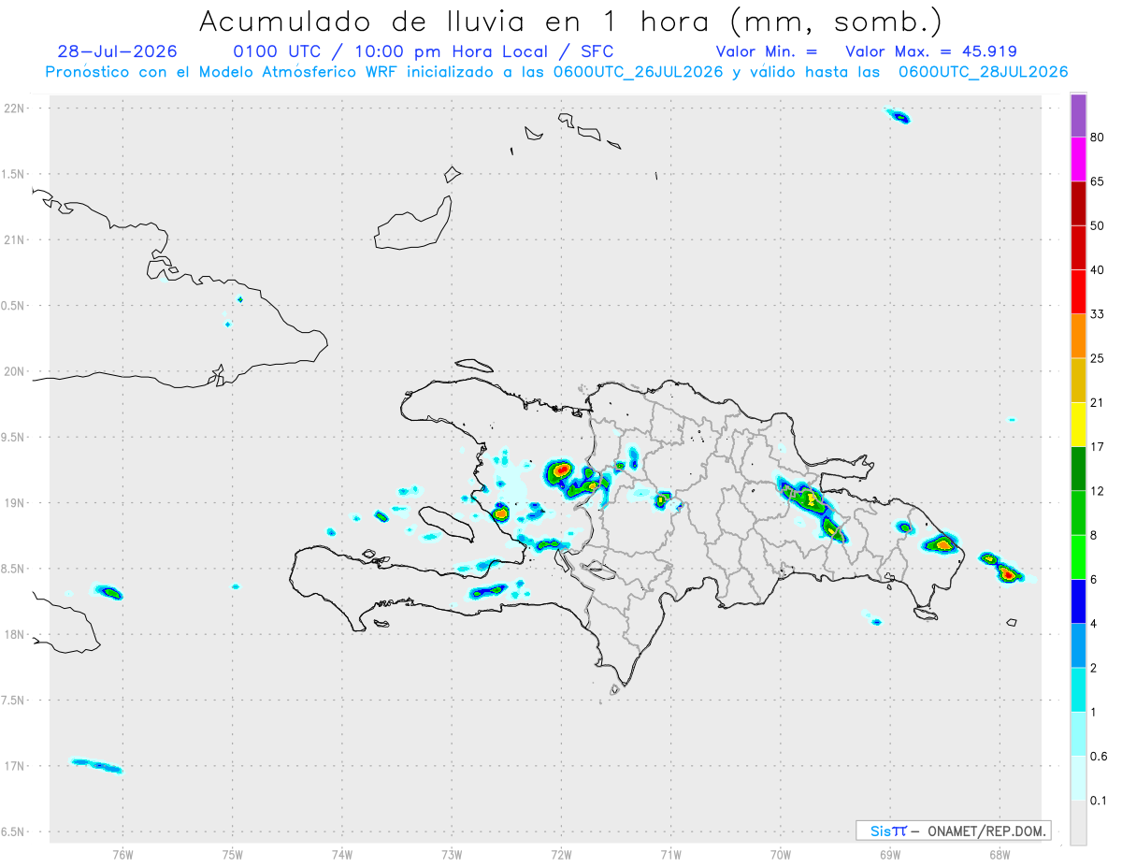Select the yellow colorbar segment between 17 and 21

1078,425
